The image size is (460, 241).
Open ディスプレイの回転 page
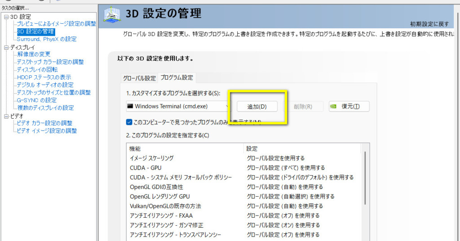tap(37, 69)
